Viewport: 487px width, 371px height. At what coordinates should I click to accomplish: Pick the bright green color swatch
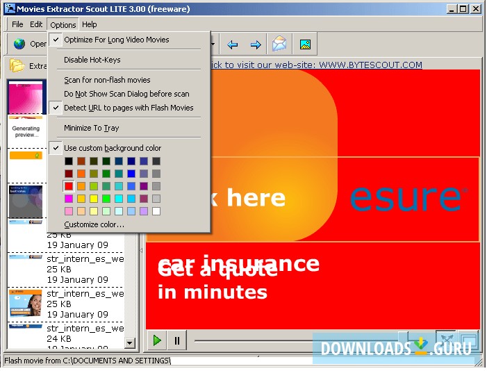click(106, 199)
